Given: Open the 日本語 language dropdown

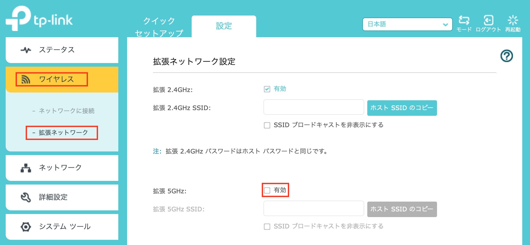Looking at the screenshot, I should tap(407, 24).
